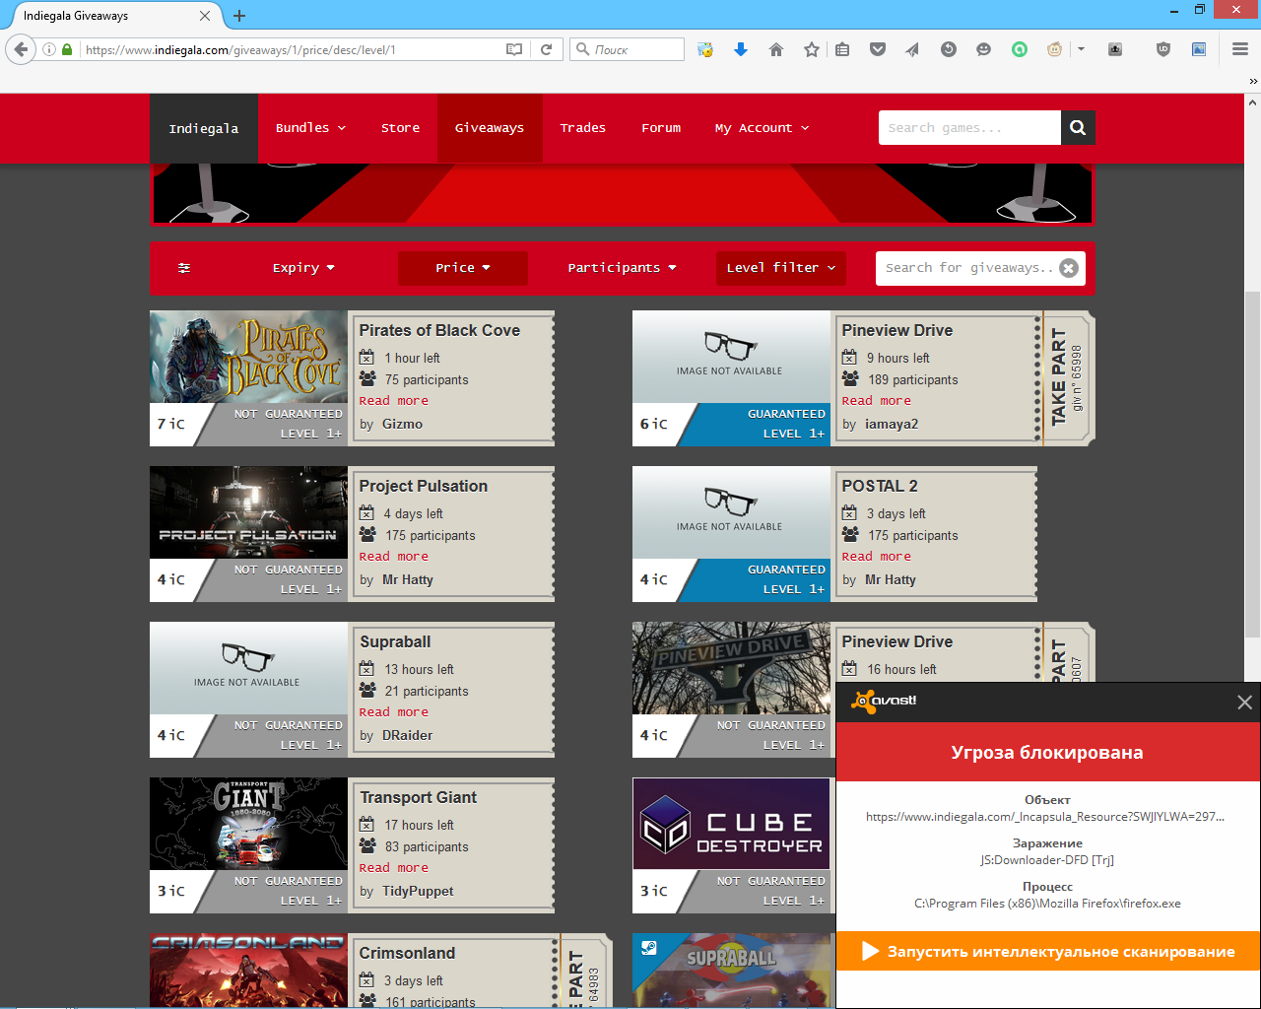Screen dimensions: 1261x1009
Task: Clear the giveaway search field
Action: click(x=1069, y=268)
